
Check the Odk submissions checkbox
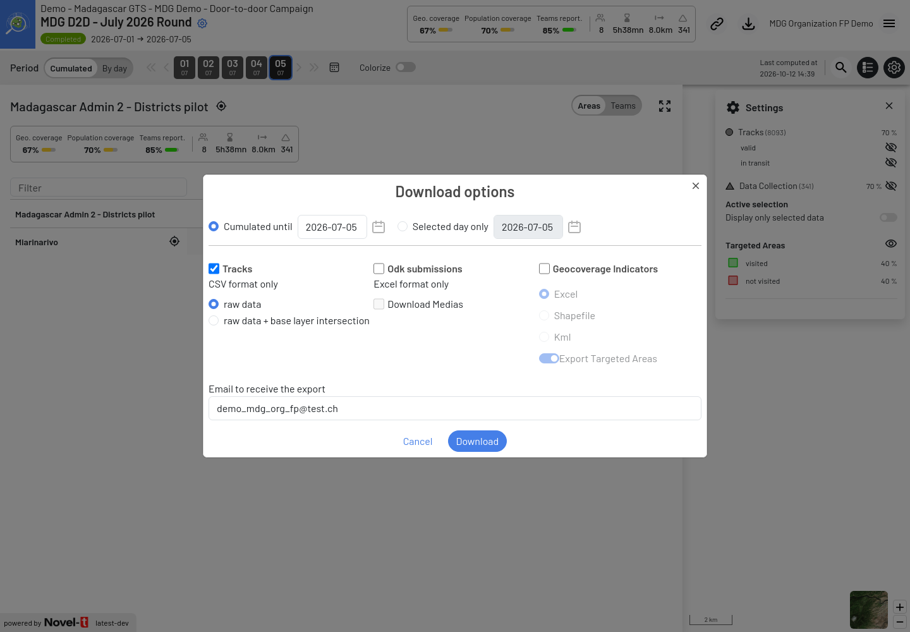(x=379, y=269)
